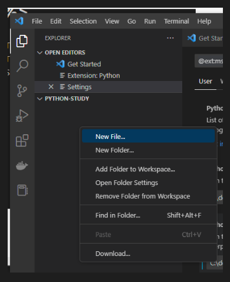Image resolution: width=230 pixels, height=282 pixels.
Task: Click the VS Code logo icon
Action: point(19,21)
